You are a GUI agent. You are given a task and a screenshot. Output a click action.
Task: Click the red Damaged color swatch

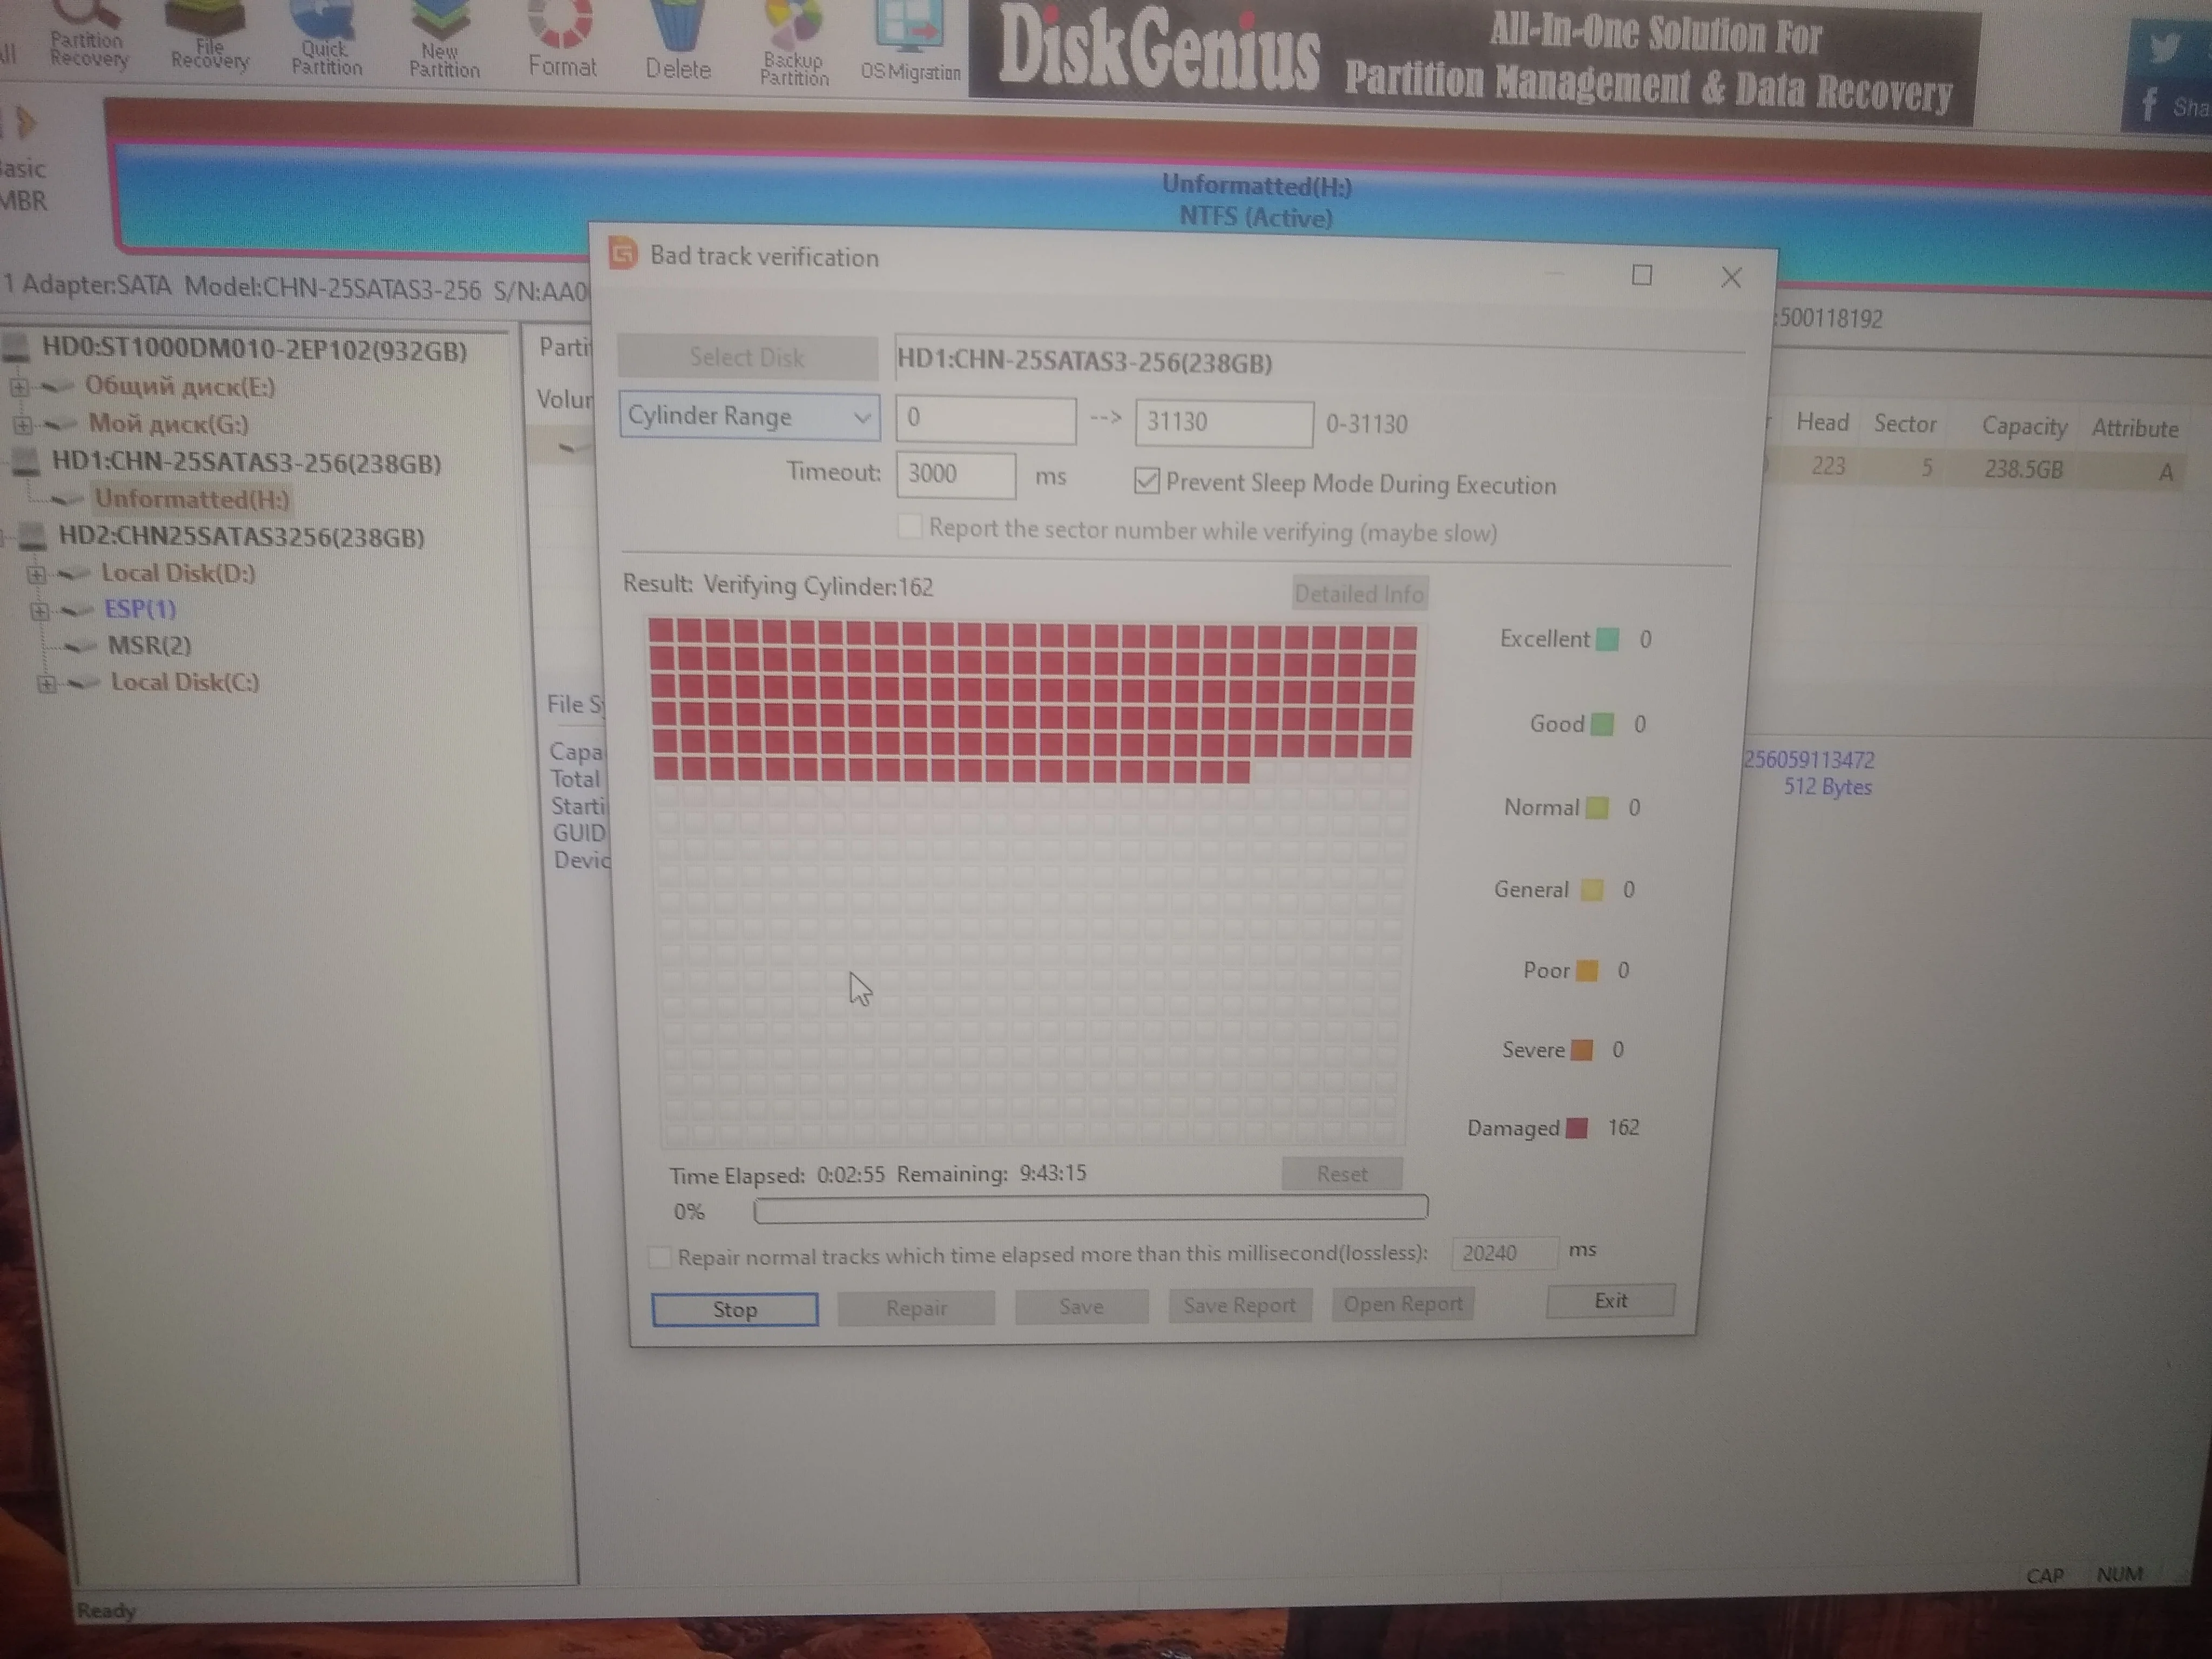pyautogui.click(x=1578, y=1128)
